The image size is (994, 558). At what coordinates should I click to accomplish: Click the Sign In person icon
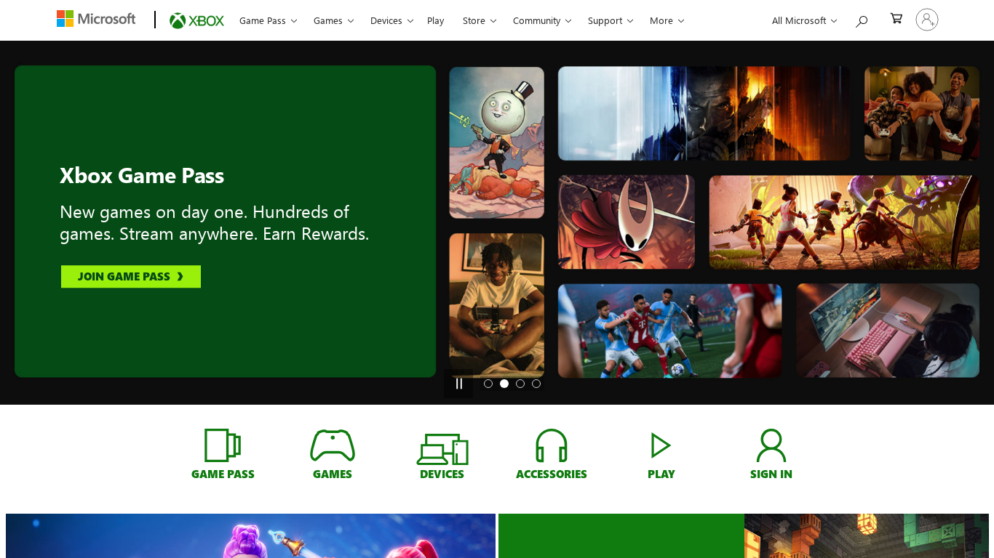[x=771, y=445]
